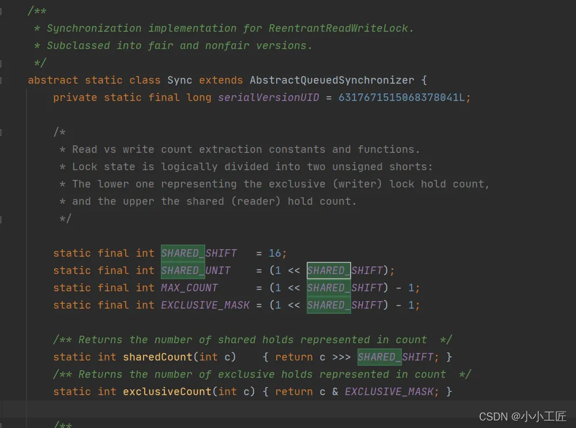Click SHARED_SHIFT in its declaration with 16
The width and height of the screenshot is (576, 428).
coord(199,253)
